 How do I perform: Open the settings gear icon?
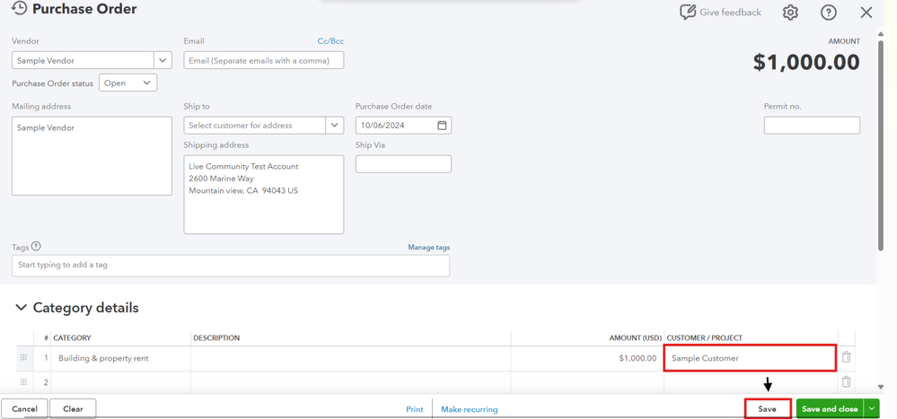point(790,13)
